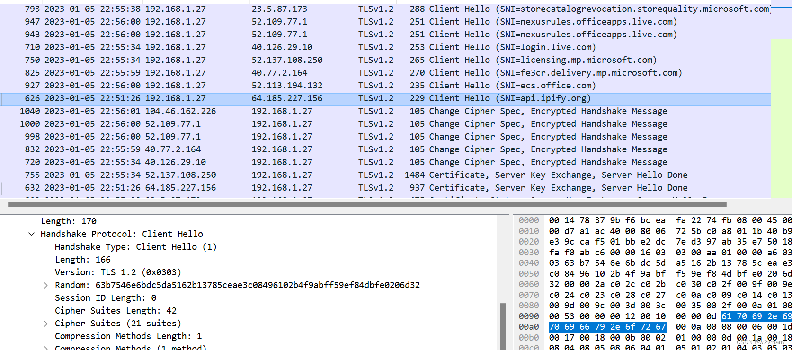The width and height of the screenshot is (792, 350).
Task: Click destination 64.185.227.156 in packet 626
Action: tap(287, 98)
